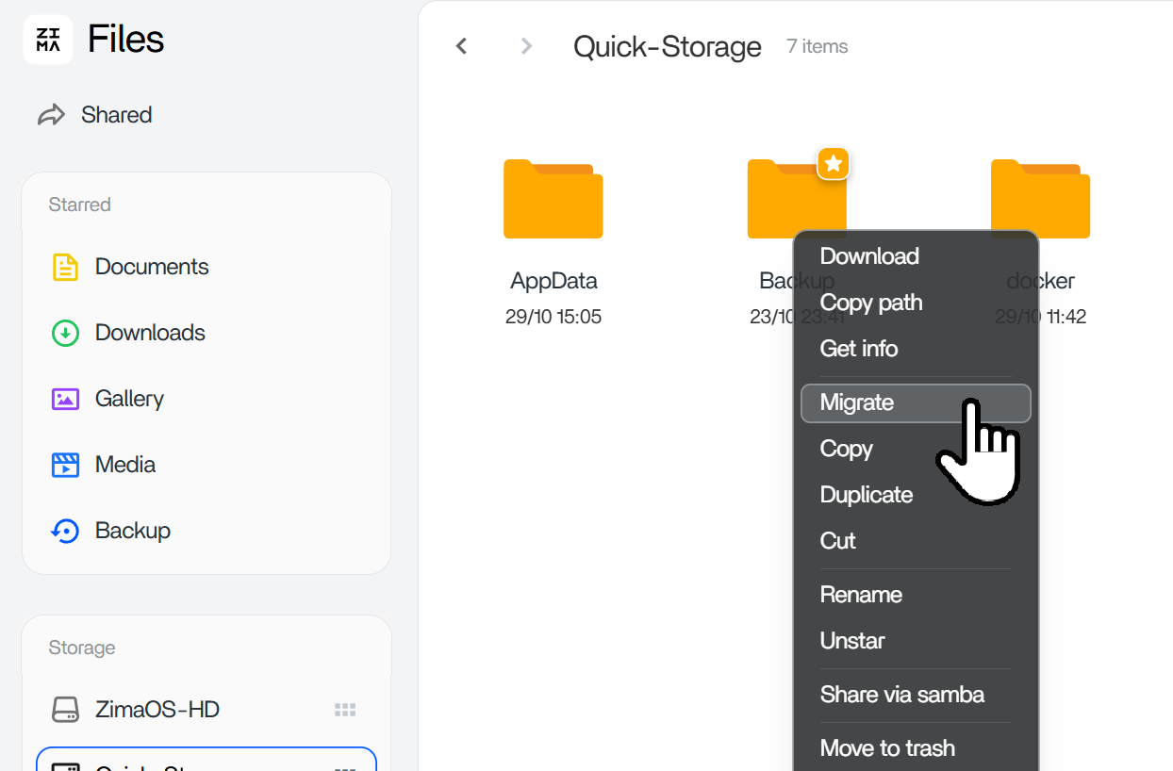Screen dimensions: 1173x771
Task: Go back with the left chevron
Action: pos(461,46)
